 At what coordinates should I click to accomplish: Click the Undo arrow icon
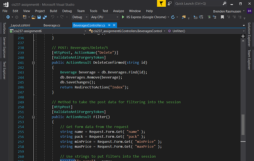coord(52,17)
